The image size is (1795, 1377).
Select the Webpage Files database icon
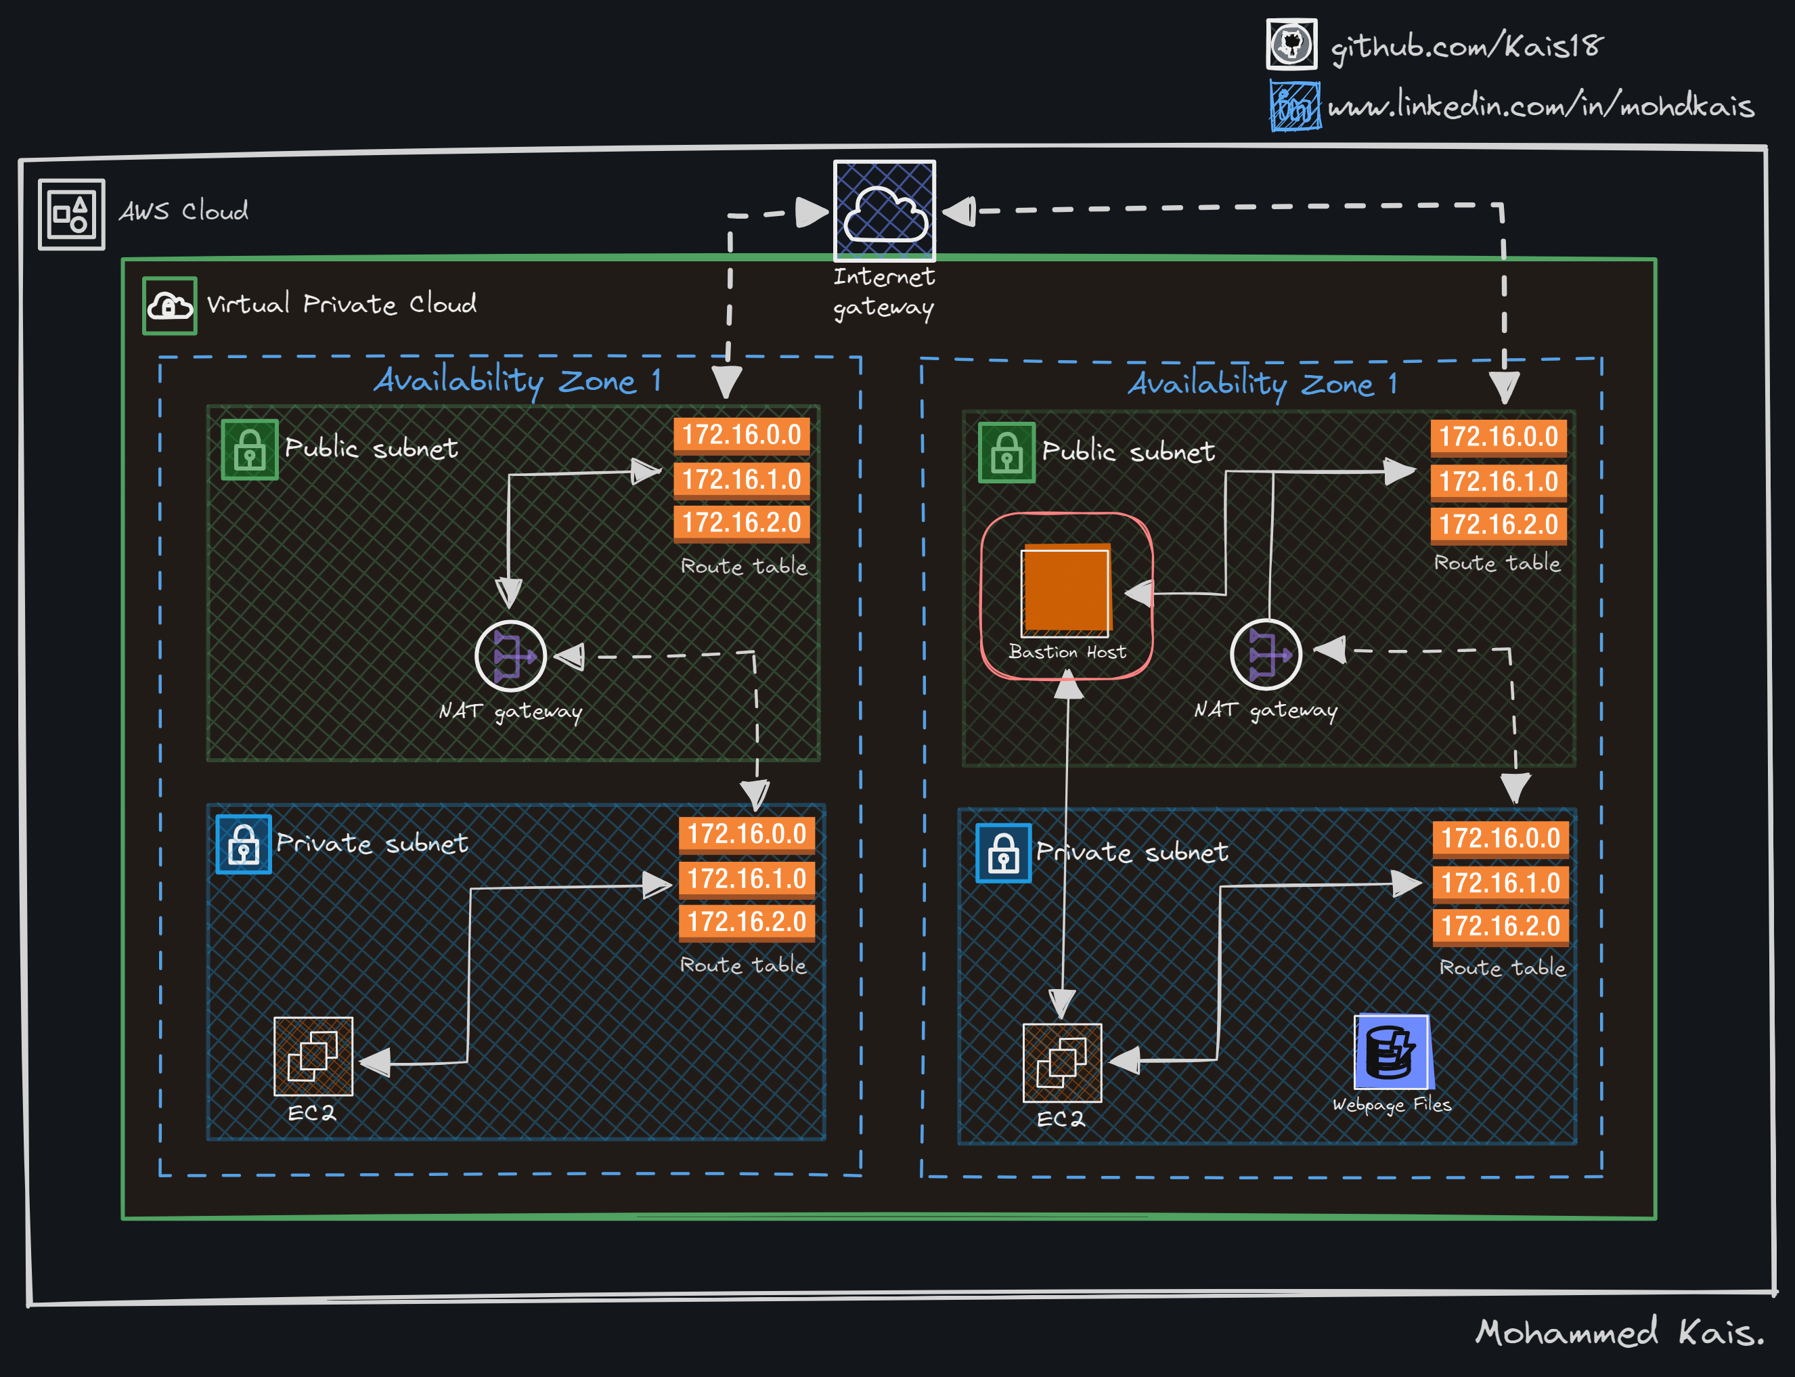click(1391, 1051)
